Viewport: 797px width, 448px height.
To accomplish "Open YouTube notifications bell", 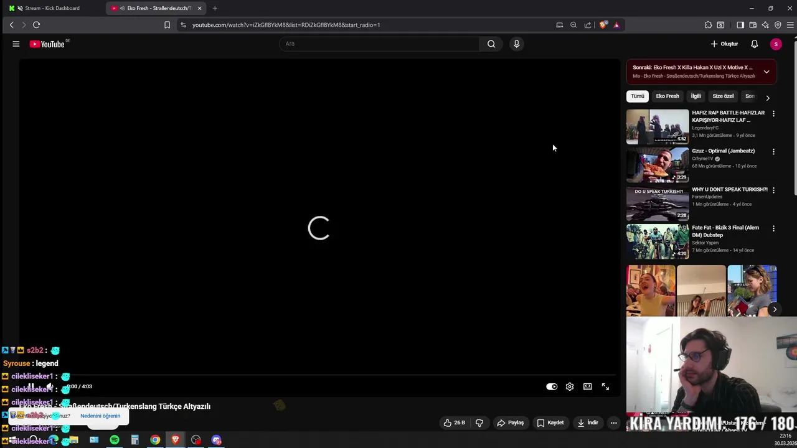I will pos(754,44).
